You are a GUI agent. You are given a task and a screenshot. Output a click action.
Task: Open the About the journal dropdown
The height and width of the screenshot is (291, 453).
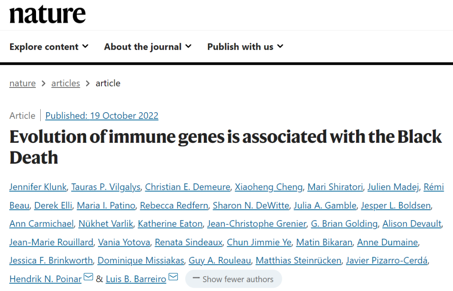pos(148,47)
